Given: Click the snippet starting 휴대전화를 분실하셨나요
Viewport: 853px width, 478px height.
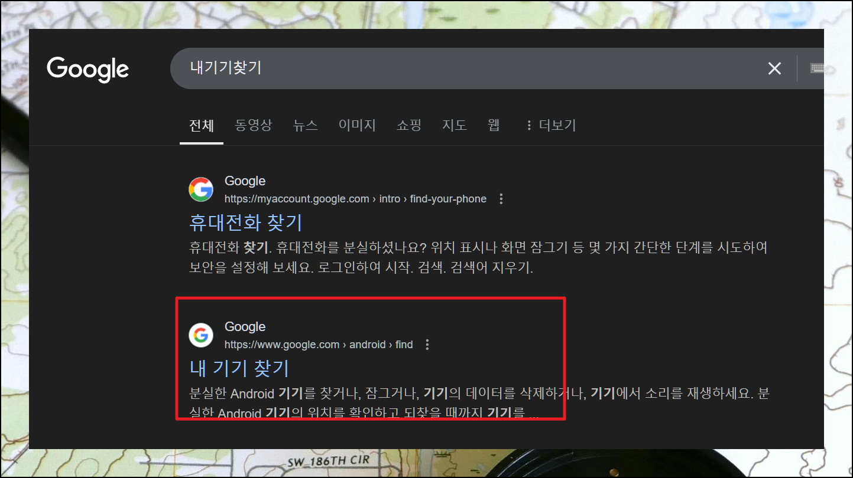Looking at the screenshot, I should pos(478,258).
